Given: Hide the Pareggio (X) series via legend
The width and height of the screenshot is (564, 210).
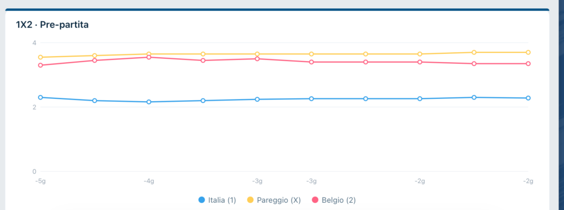Looking at the screenshot, I should coord(273,200).
